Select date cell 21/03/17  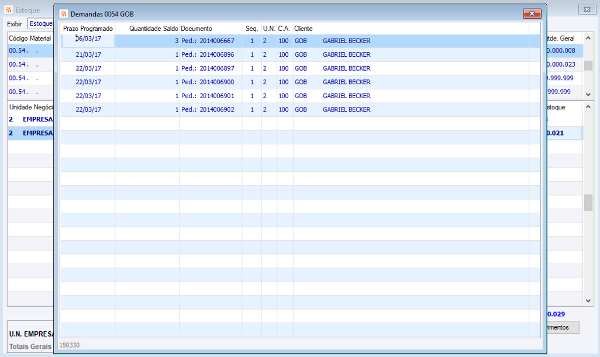click(x=88, y=55)
